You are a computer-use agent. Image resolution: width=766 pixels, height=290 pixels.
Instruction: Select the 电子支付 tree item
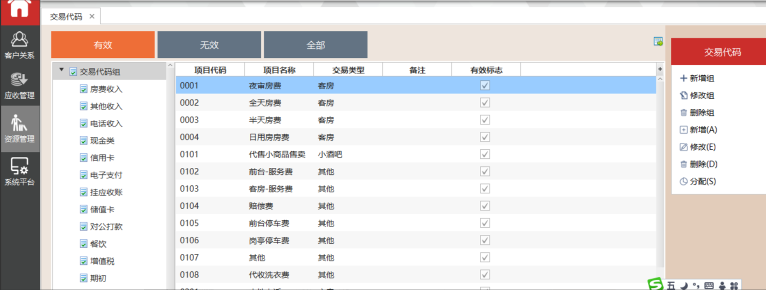point(106,175)
